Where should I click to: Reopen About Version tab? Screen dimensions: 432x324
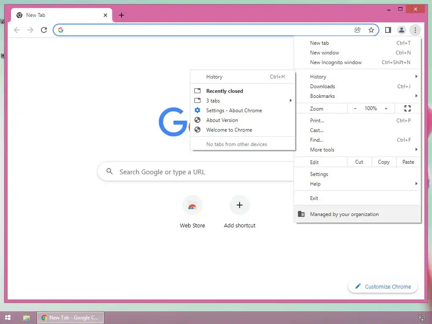(243, 120)
